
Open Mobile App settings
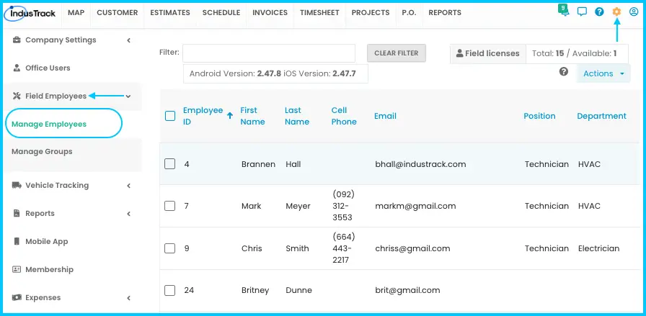click(x=47, y=242)
